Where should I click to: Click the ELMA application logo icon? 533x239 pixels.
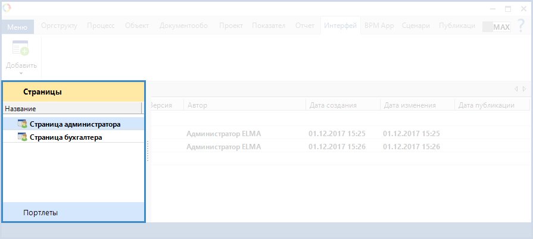click(x=7, y=7)
